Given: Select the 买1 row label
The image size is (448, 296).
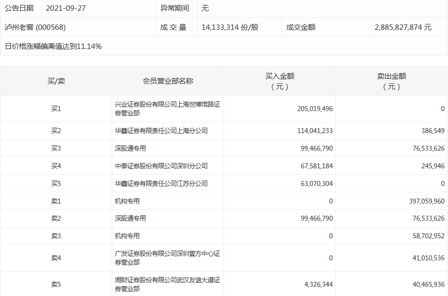Looking at the screenshot, I should pyautogui.click(x=56, y=109).
